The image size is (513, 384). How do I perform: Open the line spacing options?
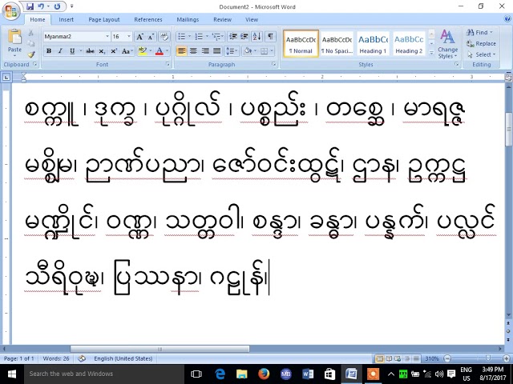(232, 51)
